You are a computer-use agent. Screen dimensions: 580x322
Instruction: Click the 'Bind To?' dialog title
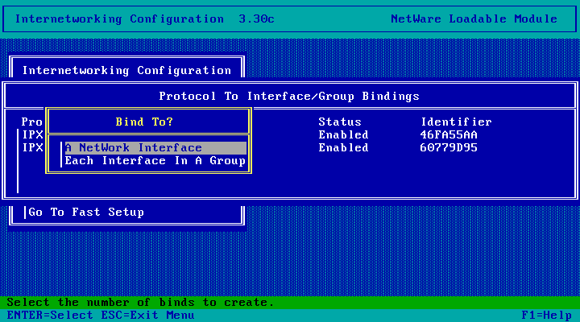tap(144, 122)
